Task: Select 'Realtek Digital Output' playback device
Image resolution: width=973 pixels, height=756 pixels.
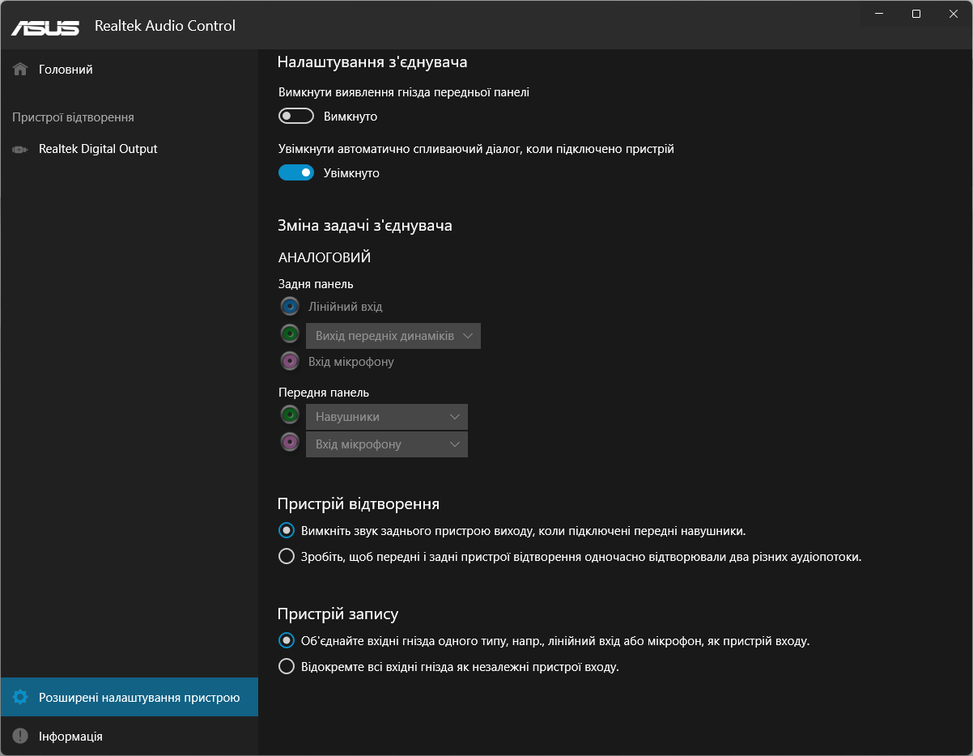Action: (98, 149)
